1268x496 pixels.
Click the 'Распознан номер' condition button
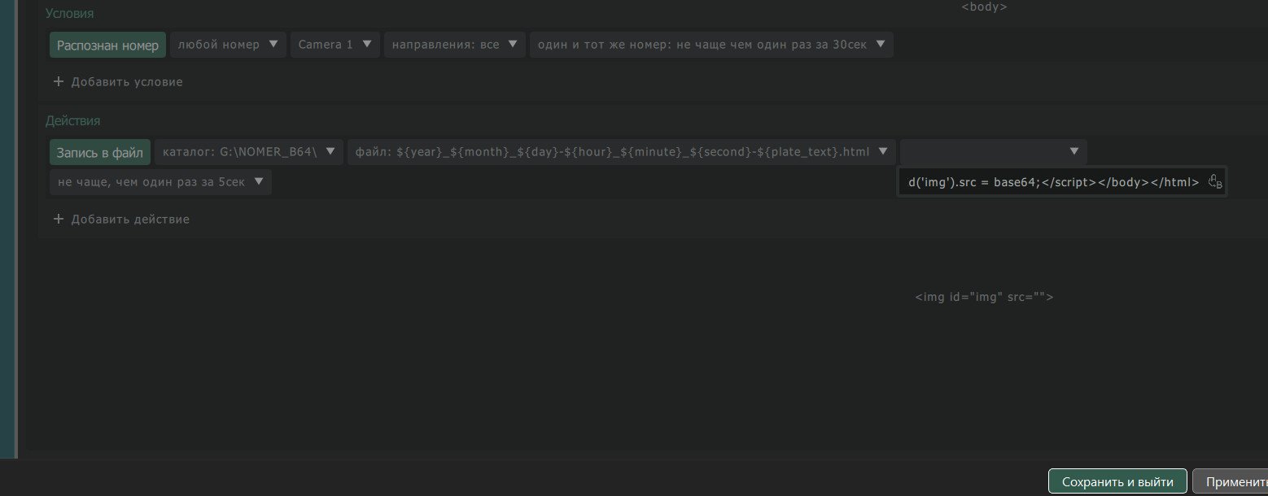point(108,45)
